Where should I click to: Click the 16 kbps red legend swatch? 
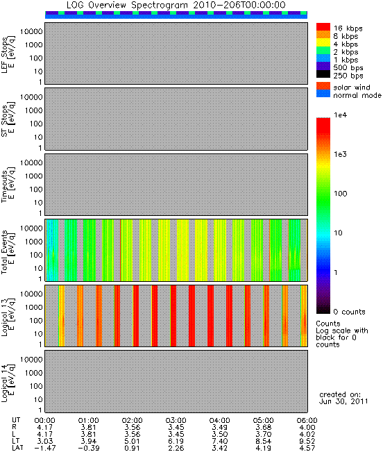pos(323,27)
